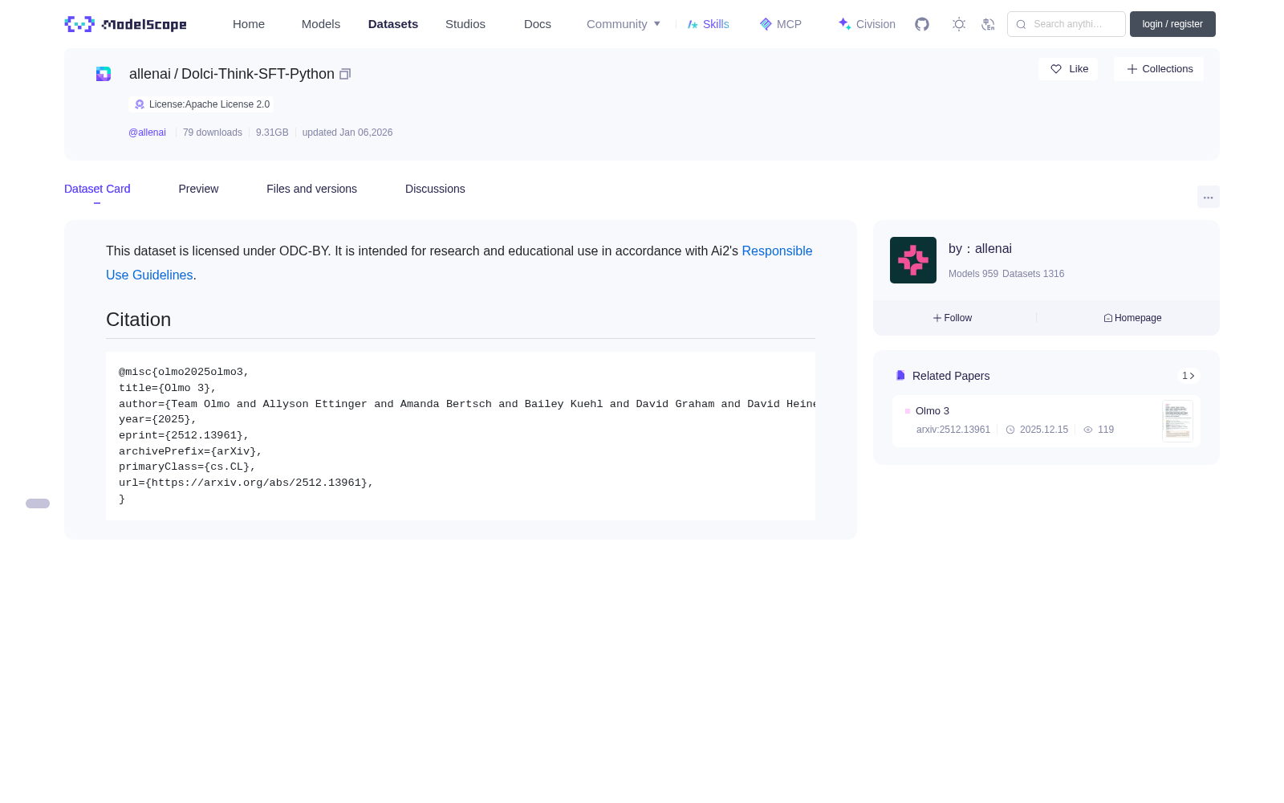Screen dimensions: 1284x803
Task: Click the arxiv:2512.13961 paper identifier
Action: pos(953,430)
